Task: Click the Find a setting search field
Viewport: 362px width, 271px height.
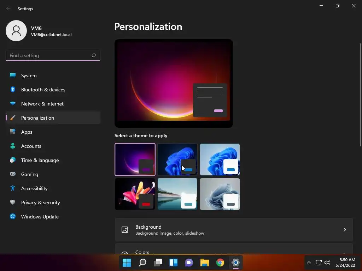Action: click(53, 55)
